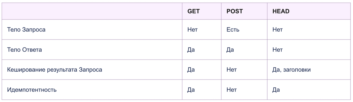353x102 pixels.
Task: Click GET value for Тело Ответа
Action: tap(191, 50)
